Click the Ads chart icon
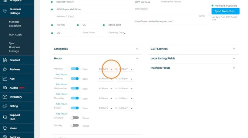Image resolution: width=248 pixels, height=138 pixels. (x=5, y=79)
